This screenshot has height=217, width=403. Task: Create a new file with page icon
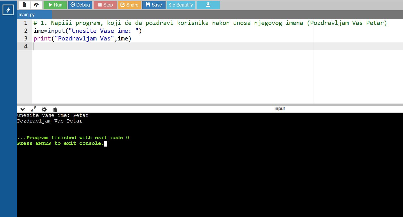point(25,5)
